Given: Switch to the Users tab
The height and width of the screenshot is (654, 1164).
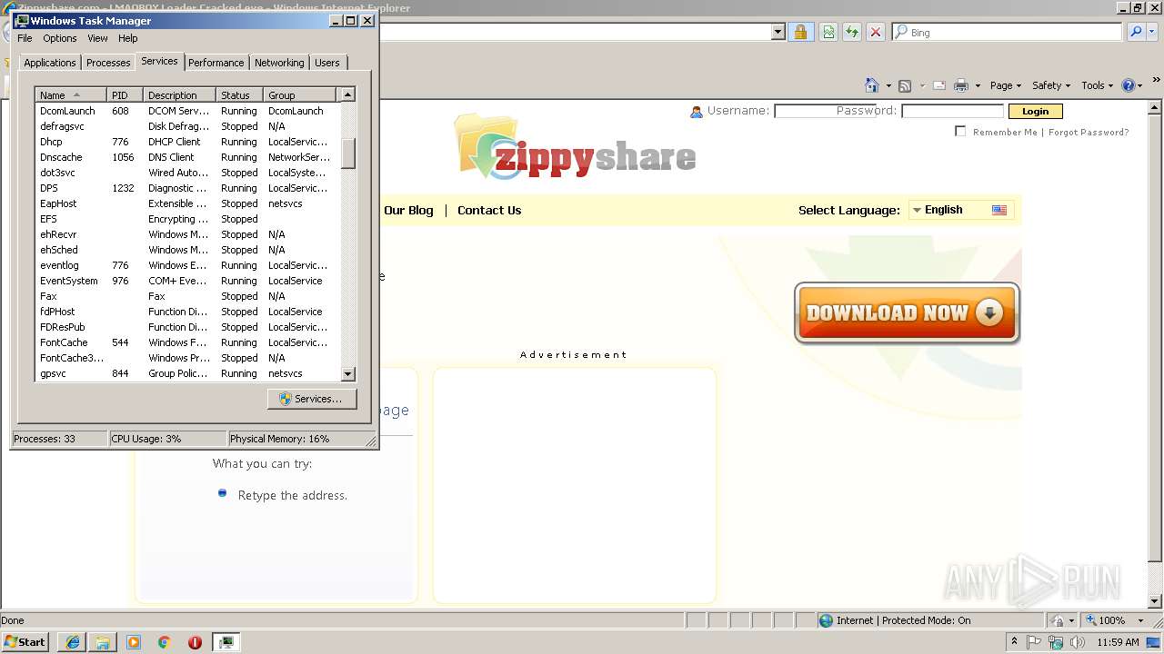Looking at the screenshot, I should [x=327, y=63].
